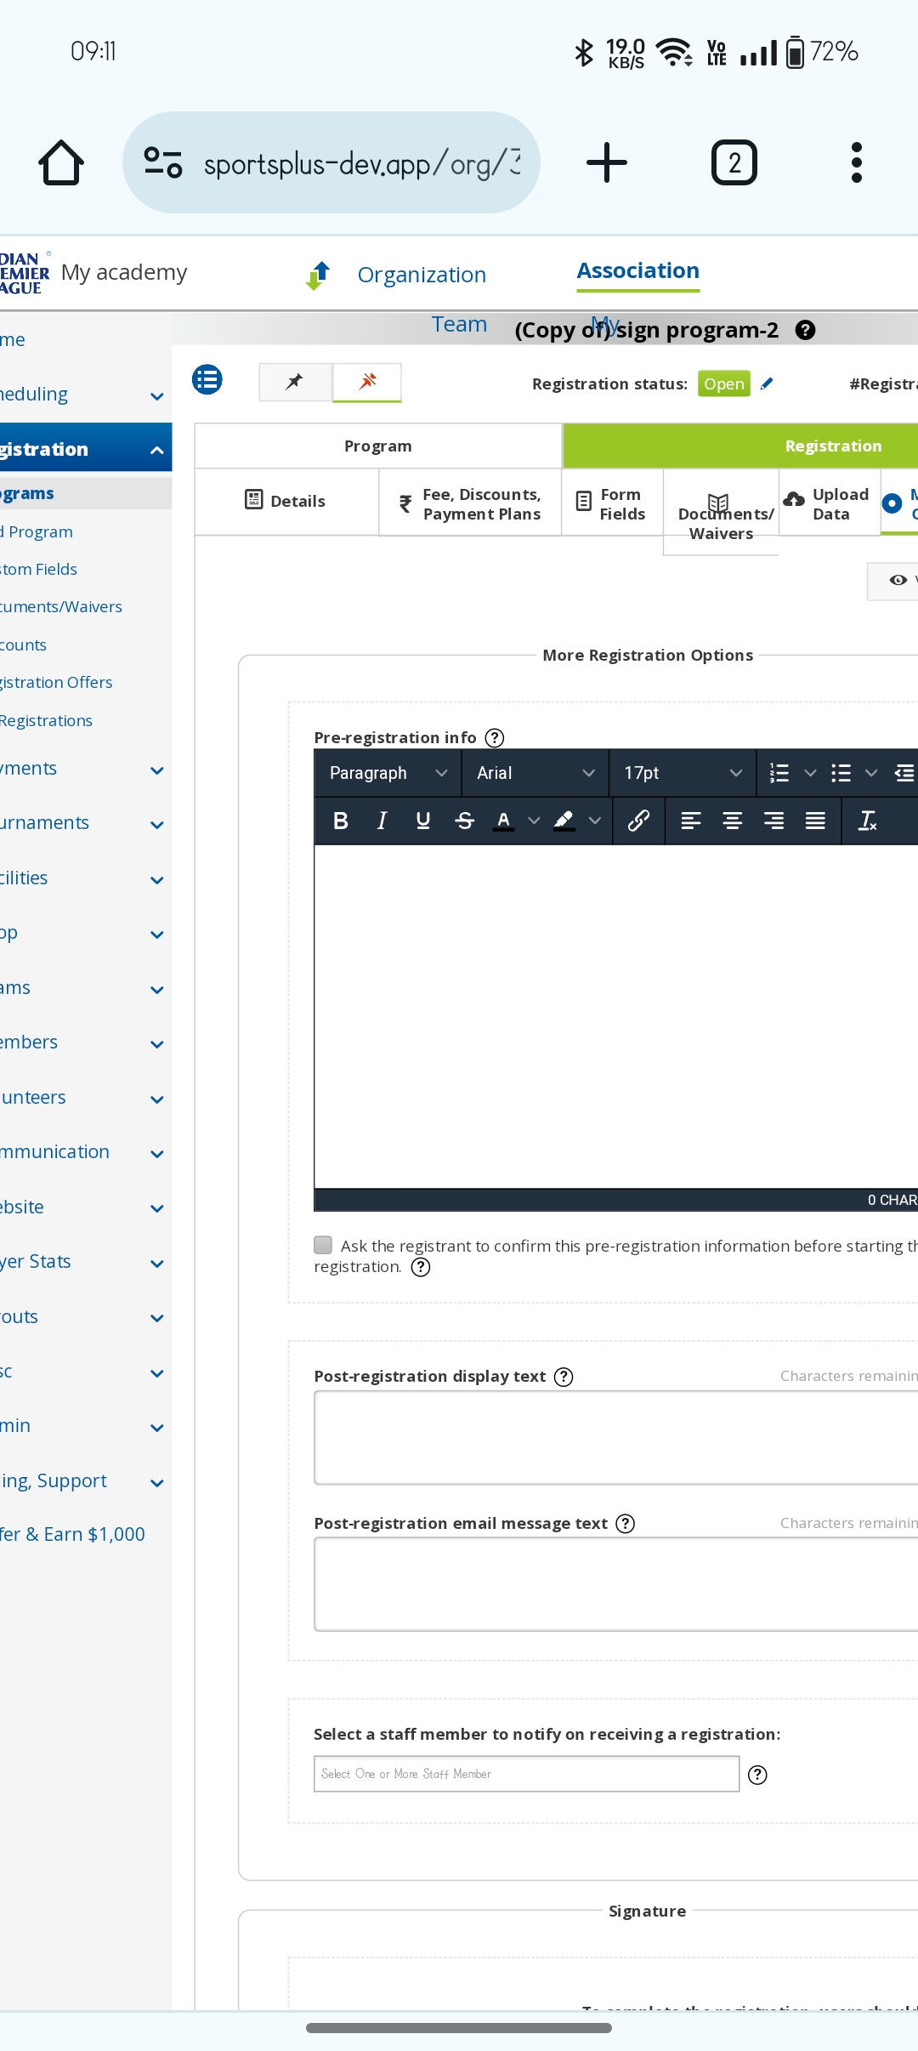Open the Form Fields tab

tap(612, 504)
